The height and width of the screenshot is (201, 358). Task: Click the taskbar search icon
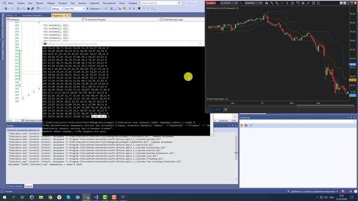pos(13,197)
